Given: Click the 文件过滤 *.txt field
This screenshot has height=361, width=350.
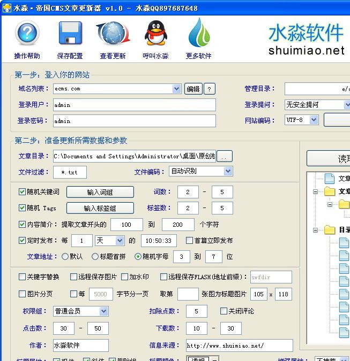Looking at the screenshot, I should pyautogui.click(x=70, y=172).
